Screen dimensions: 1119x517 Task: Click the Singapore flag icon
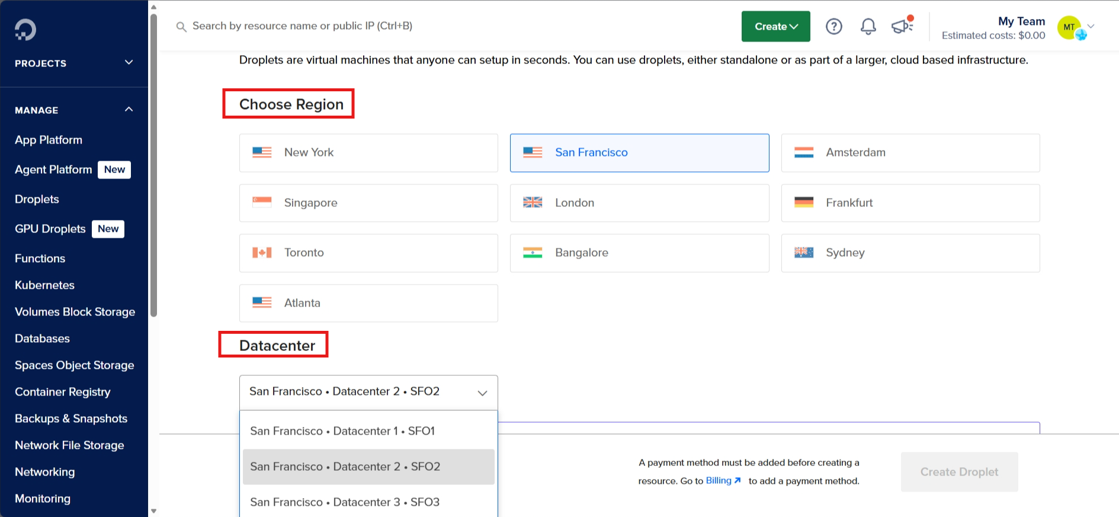(262, 202)
